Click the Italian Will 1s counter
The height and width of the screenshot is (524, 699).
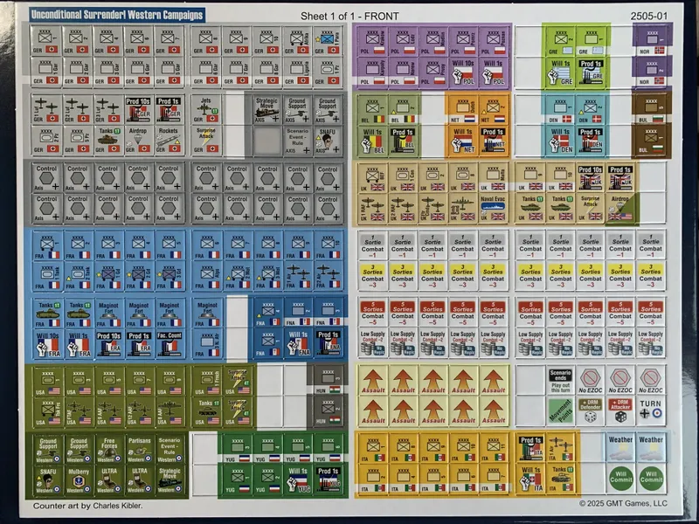530,479
